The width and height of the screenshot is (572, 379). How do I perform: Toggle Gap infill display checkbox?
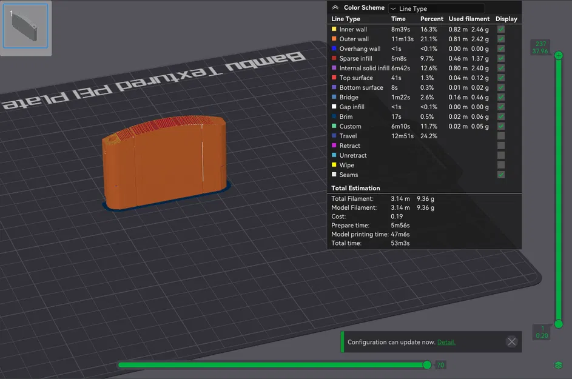click(x=501, y=107)
